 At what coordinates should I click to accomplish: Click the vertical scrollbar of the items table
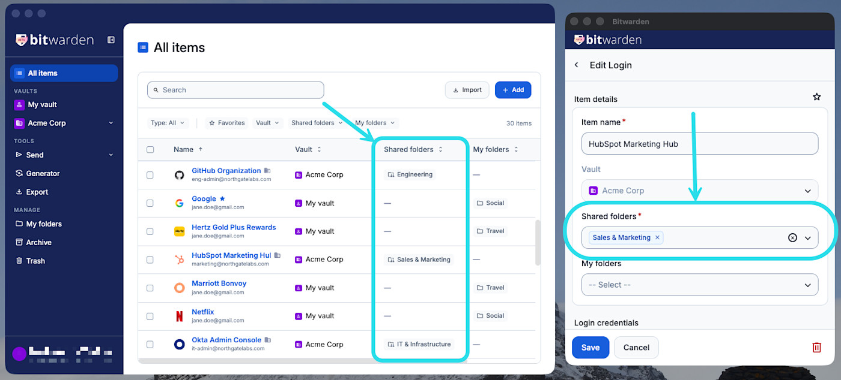tap(538, 243)
